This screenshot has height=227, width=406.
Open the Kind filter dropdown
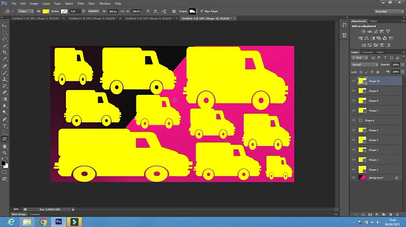360,58
